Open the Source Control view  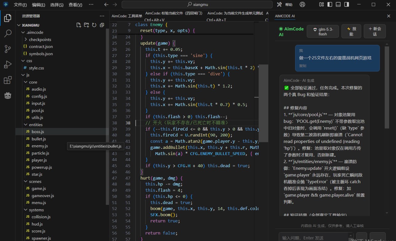coord(8,49)
